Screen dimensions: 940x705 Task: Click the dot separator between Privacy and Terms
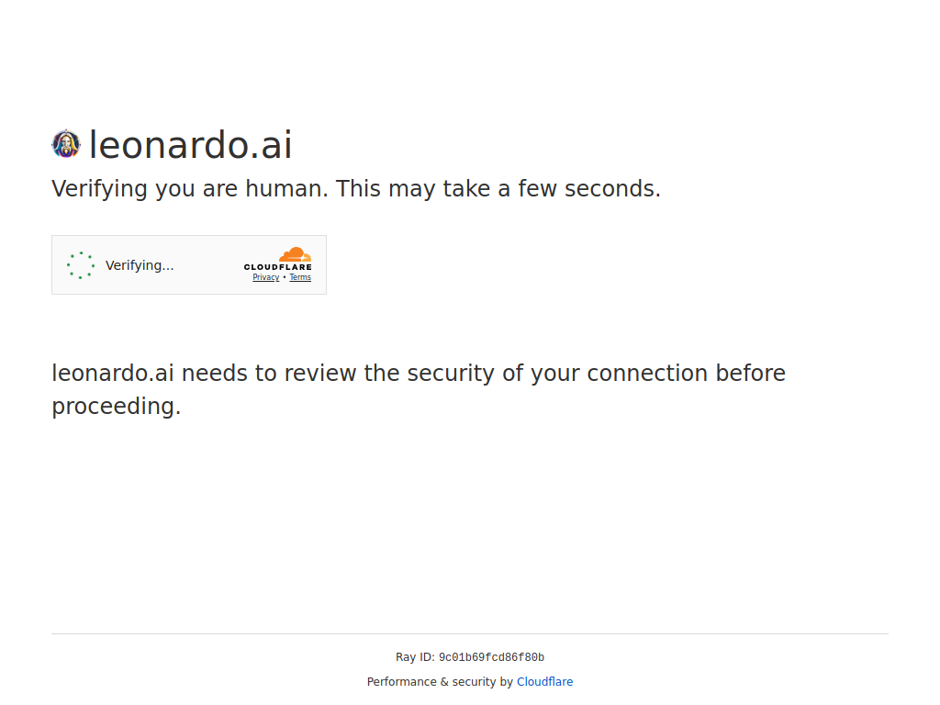pyautogui.click(x=285, y=277)
